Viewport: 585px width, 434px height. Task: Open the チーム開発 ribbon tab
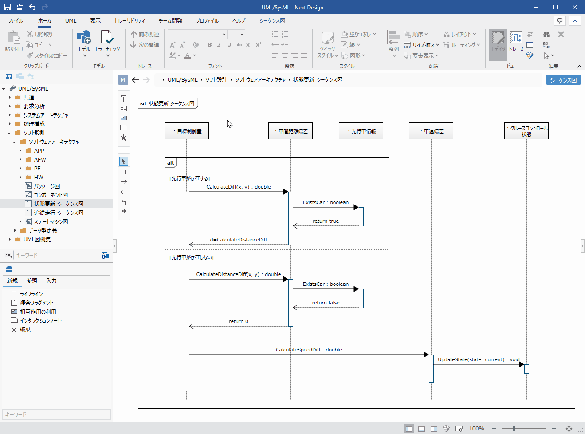pyautogui.click(x=170, y=21)
